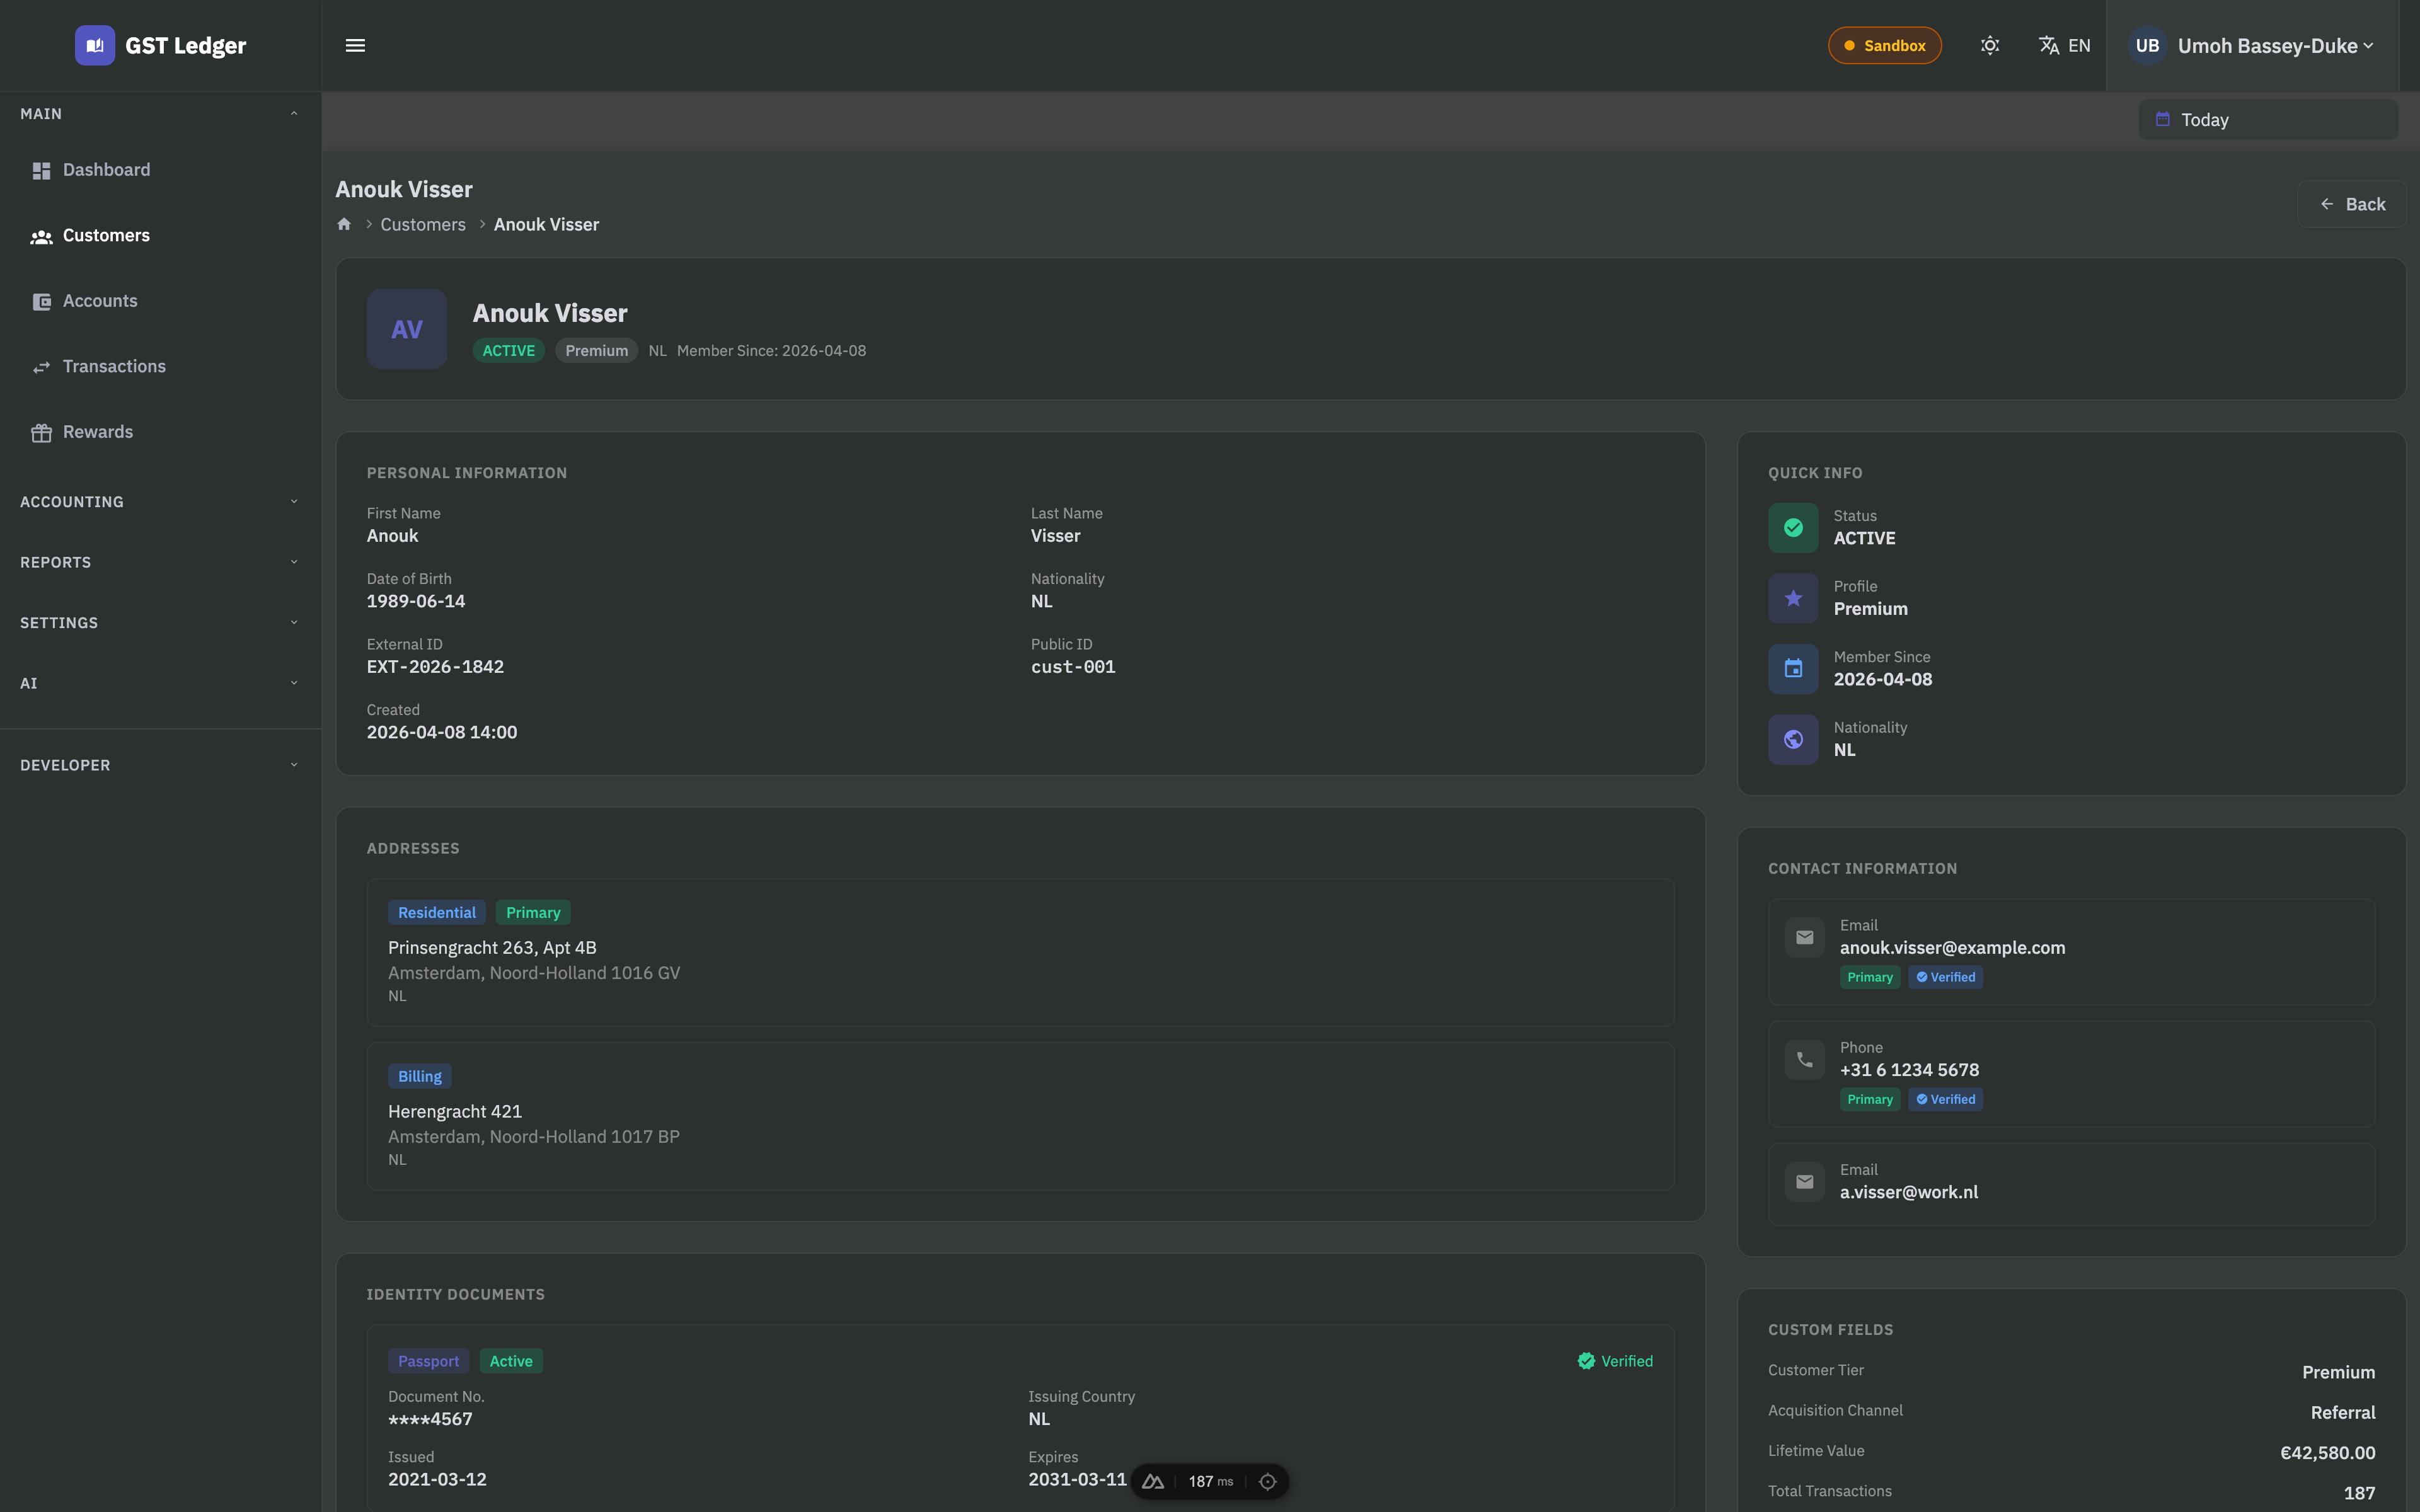Click the primary email envelope icon
Screen dimensions: 2420x1512
tap(1804, 938)
